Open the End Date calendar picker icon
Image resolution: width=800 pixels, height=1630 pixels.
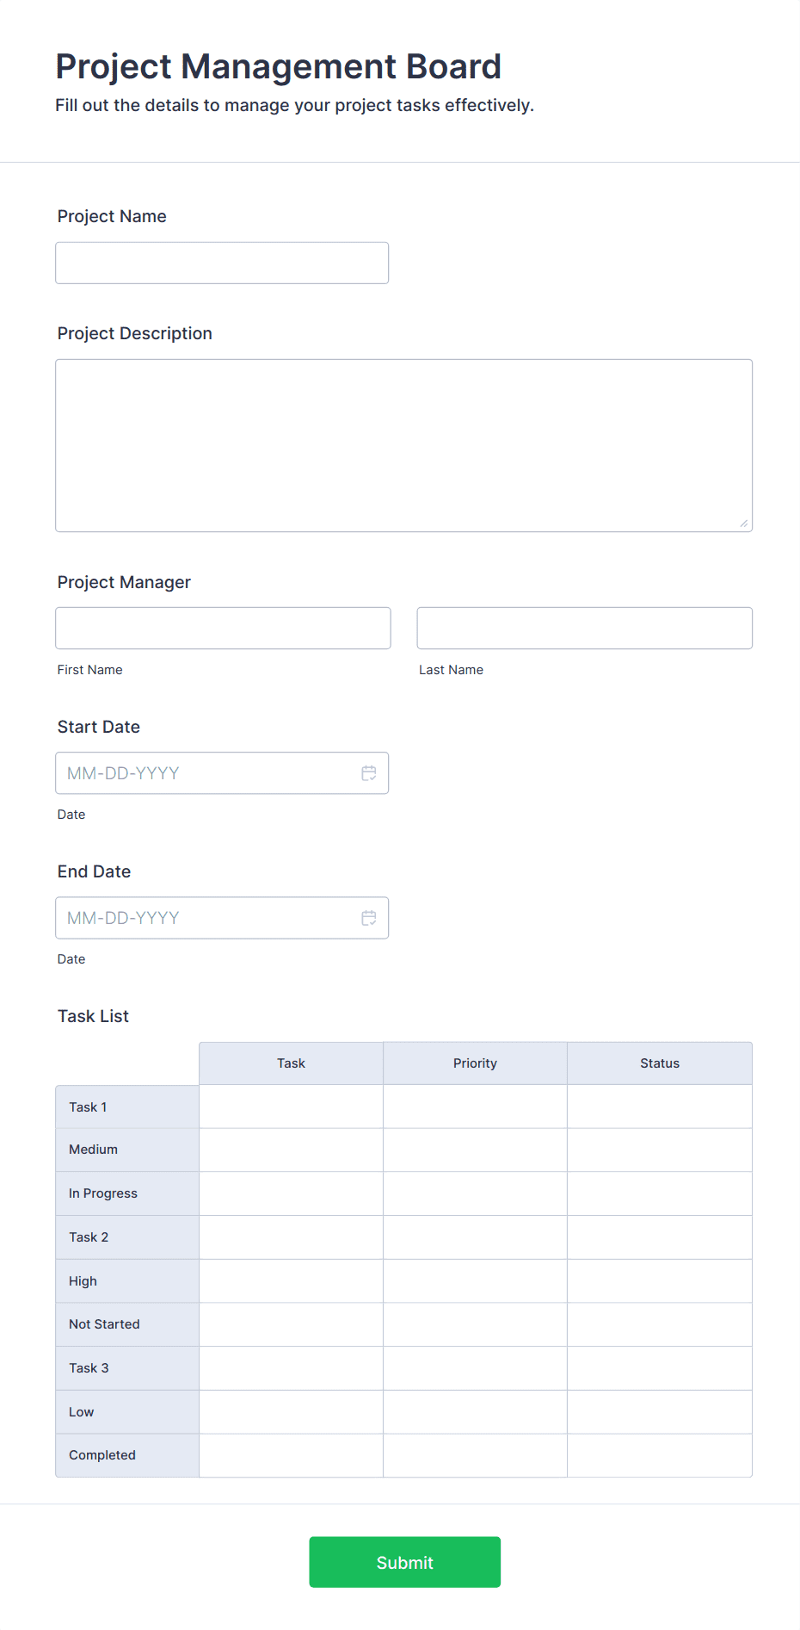click(369, 918)
